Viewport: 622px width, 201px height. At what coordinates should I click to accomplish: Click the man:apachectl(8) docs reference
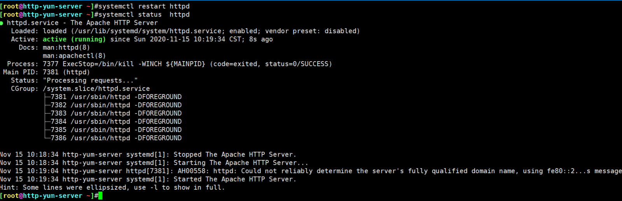(74, 56)
